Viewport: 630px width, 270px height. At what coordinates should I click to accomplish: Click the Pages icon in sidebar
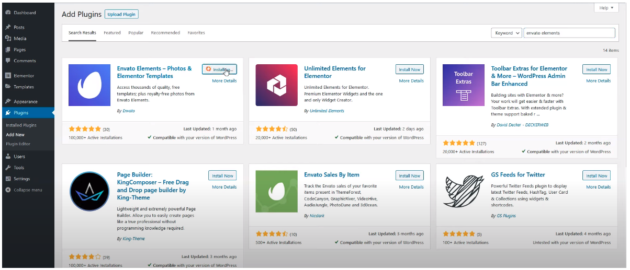(x=8, y=50)
